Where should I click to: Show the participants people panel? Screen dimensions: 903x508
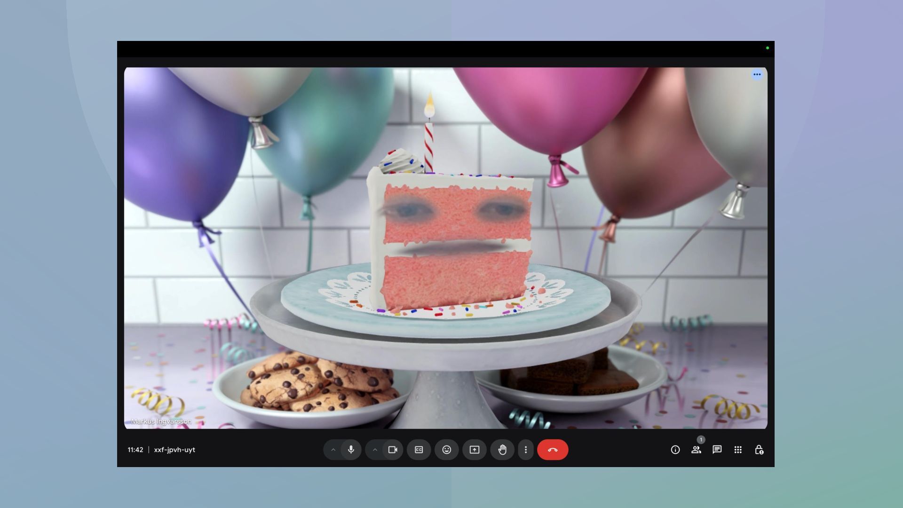(696, 450)
